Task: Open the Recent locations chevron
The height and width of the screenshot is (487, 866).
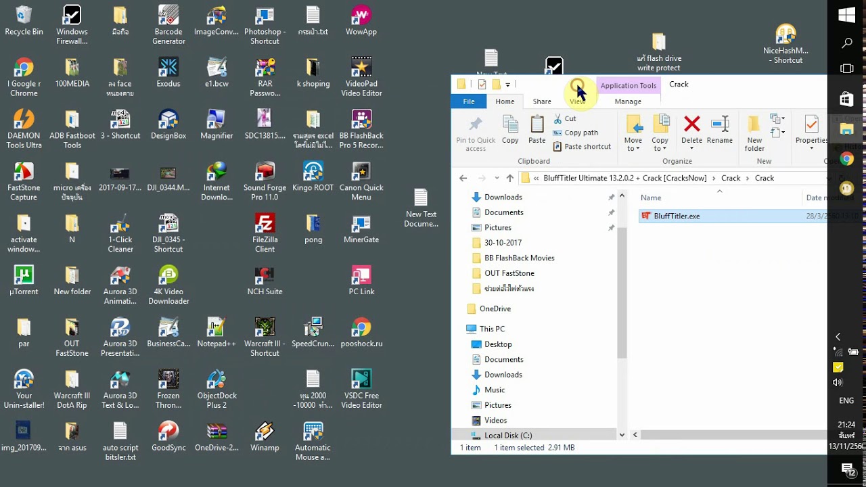Action: tap(497, 179)
